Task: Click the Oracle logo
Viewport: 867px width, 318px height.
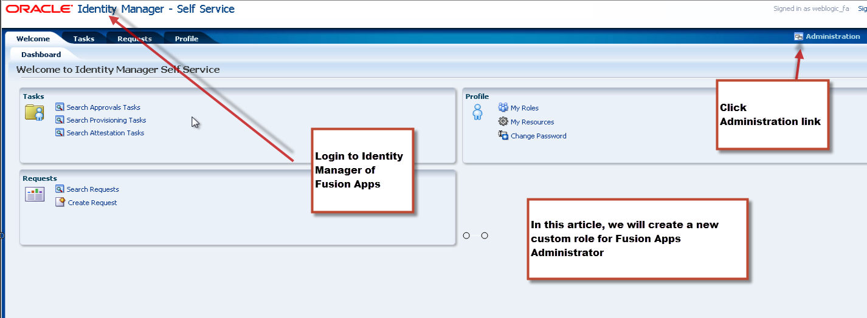Action: click(x=39, y=9)
